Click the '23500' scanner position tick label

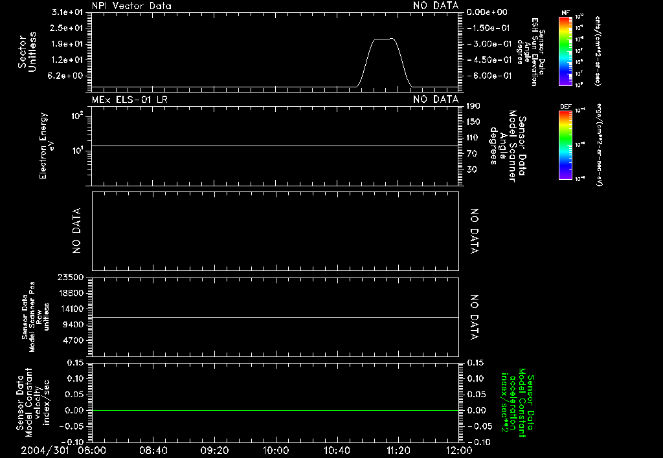(70, 278)
